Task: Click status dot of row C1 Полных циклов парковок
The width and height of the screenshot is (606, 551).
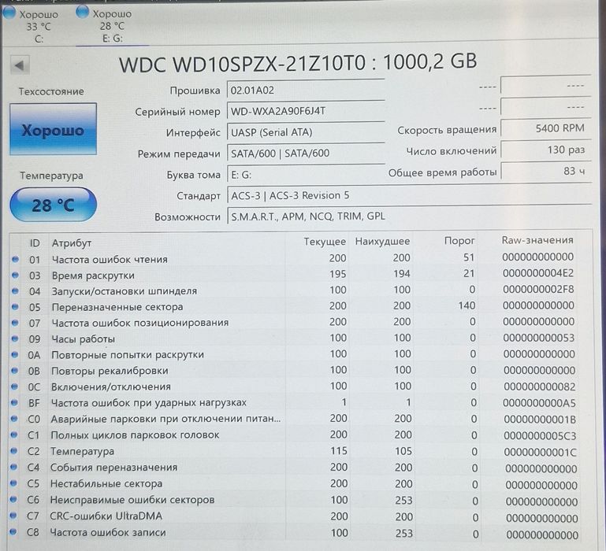Action: pyautogui.click(x=14, y=435)
